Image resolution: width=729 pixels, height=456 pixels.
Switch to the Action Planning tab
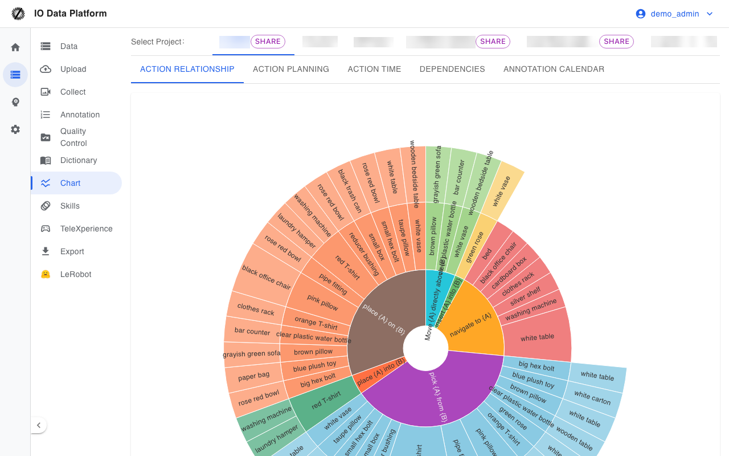291,69
